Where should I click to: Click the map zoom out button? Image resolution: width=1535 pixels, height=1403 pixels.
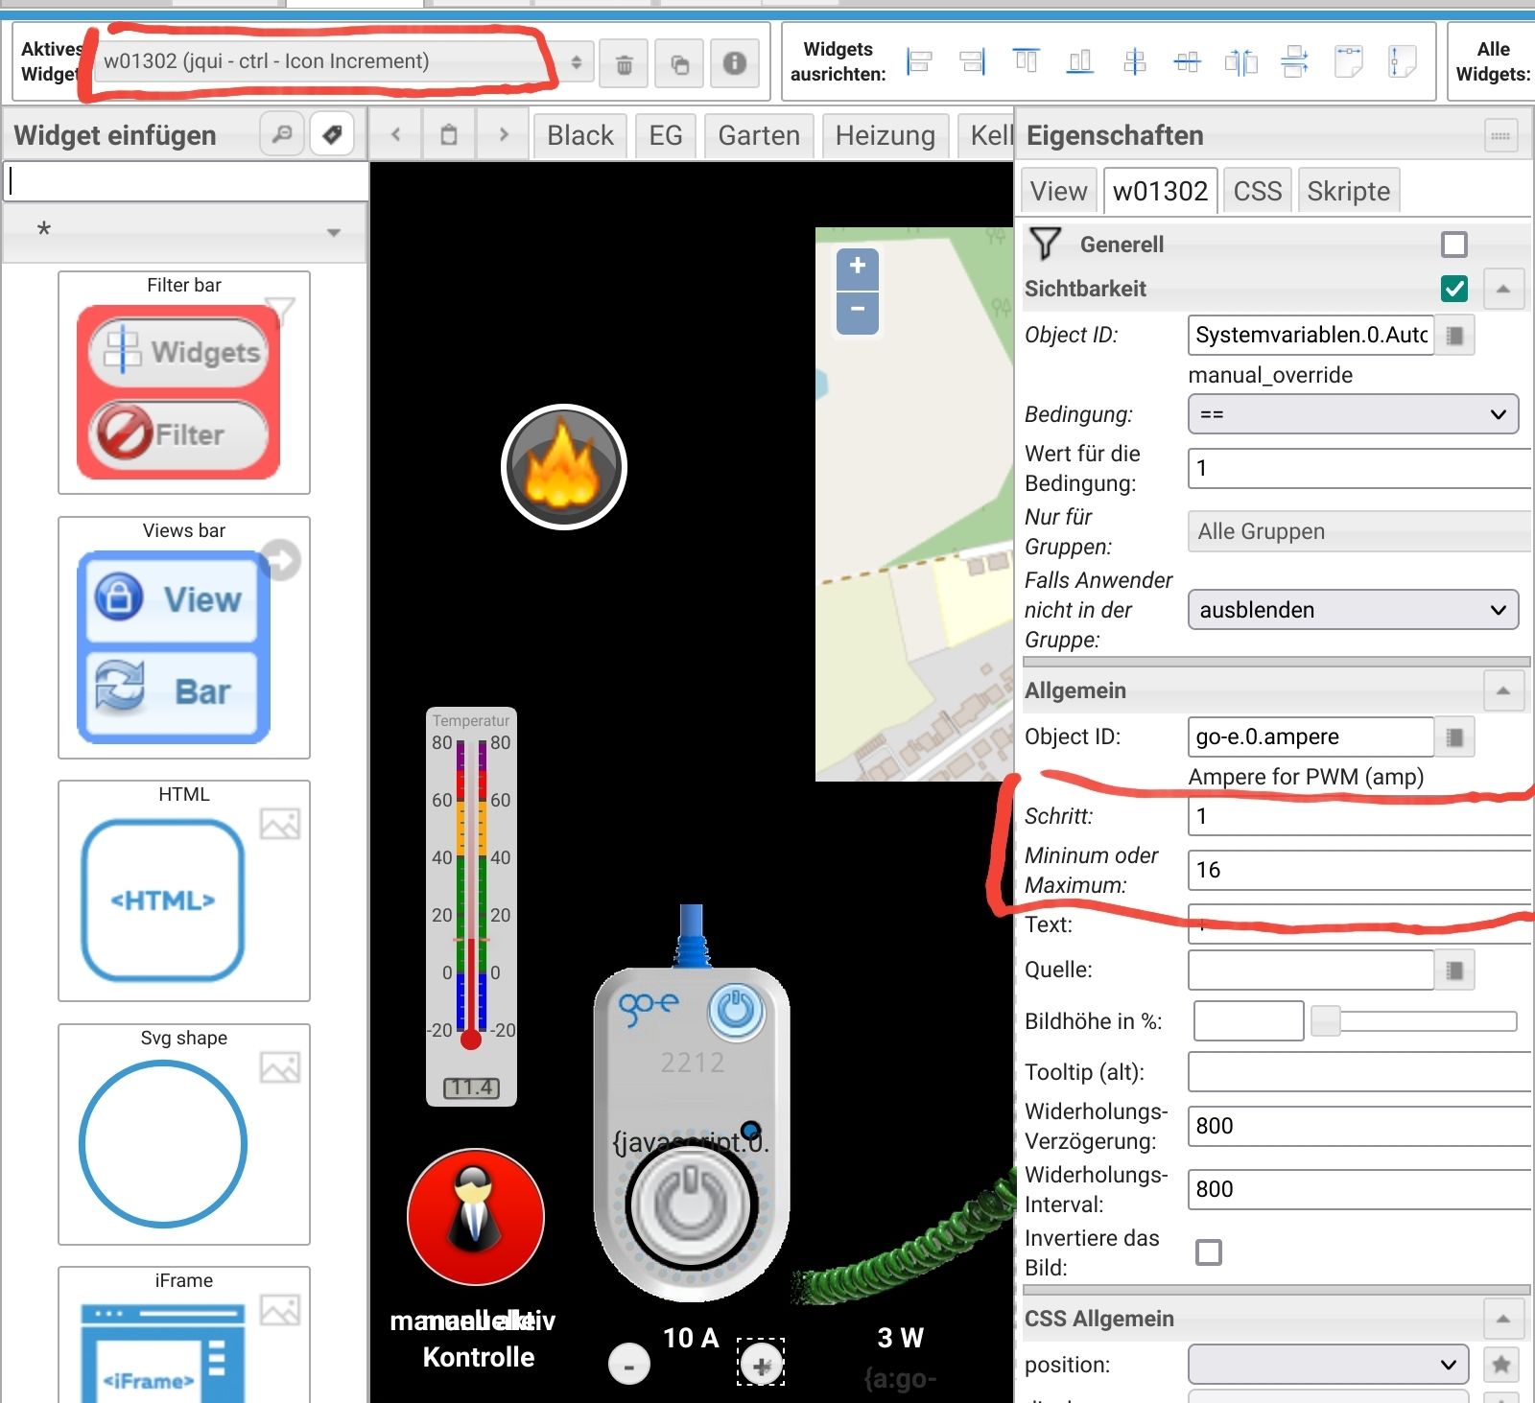point(857,311)
